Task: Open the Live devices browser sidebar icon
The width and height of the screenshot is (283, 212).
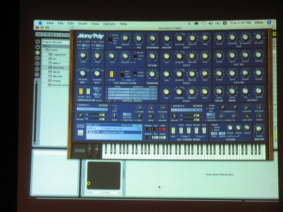Action: click(x=38, y=47)
